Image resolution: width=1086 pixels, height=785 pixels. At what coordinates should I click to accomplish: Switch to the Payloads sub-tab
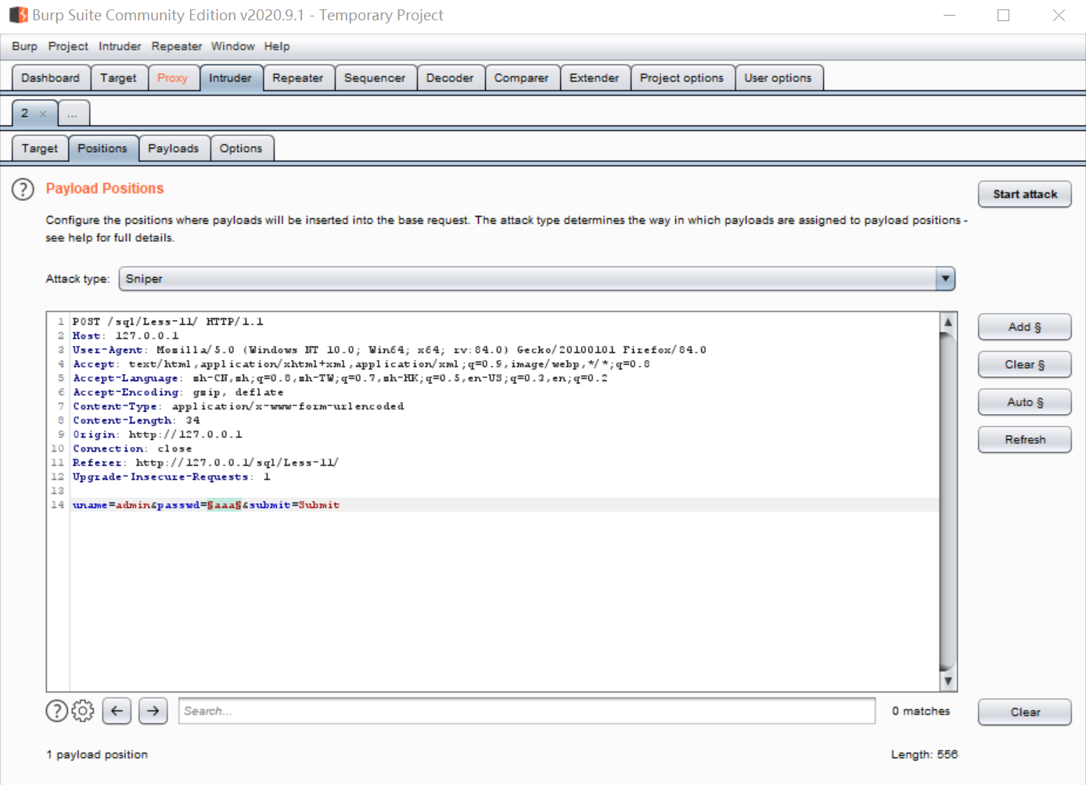(x=174, y=149)
